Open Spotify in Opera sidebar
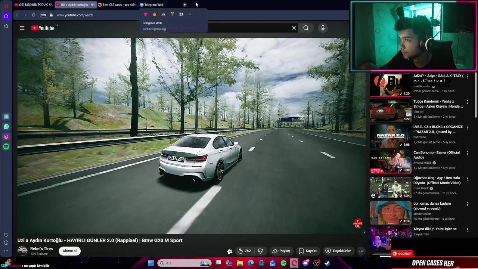Screen dimensions: 478x269 tap(6, 147)
